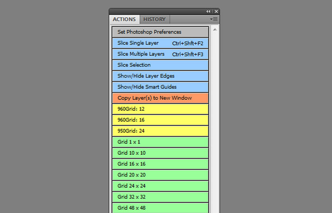Viewport: 332px width, 213px height.
Task: Run Show/Hide Layer Edges action
Action: pyautogui.click(x=160, y=76)
